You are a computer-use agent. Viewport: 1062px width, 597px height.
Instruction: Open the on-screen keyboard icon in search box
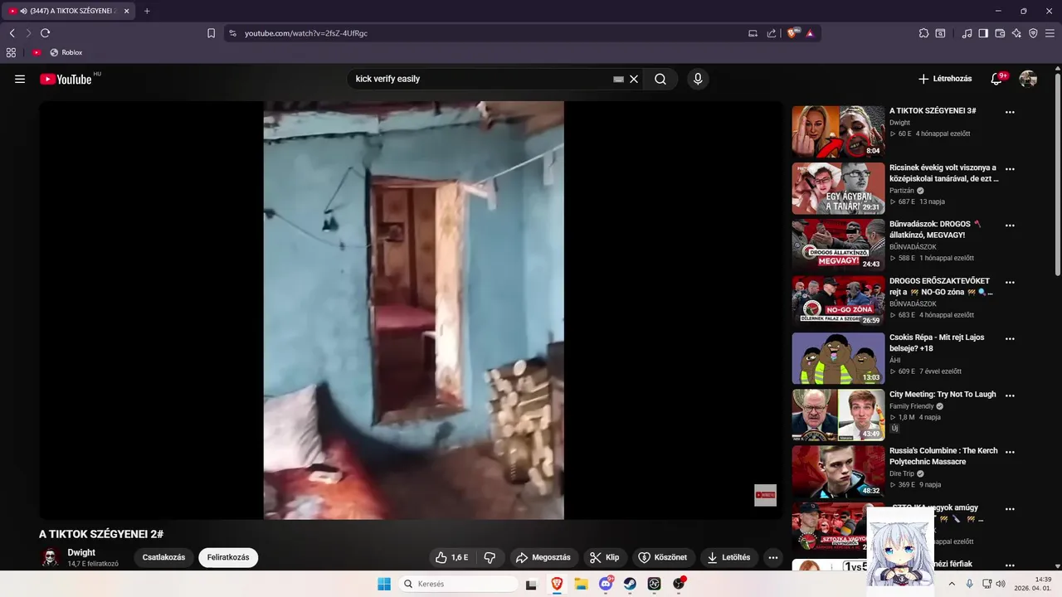[x=618, y=79]
